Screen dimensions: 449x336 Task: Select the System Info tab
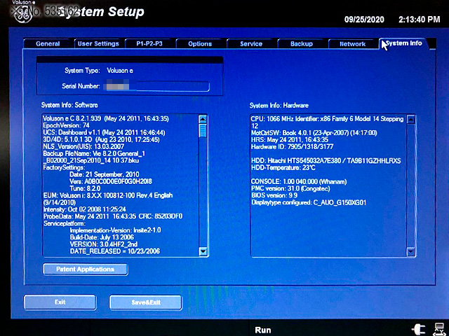pos(404,43)
